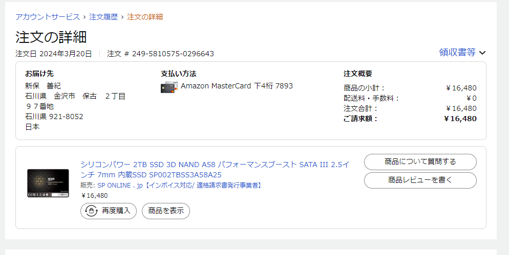Click 商品レビューを書く button
This screenshot has width=509, height=255.
coord(420,180)
